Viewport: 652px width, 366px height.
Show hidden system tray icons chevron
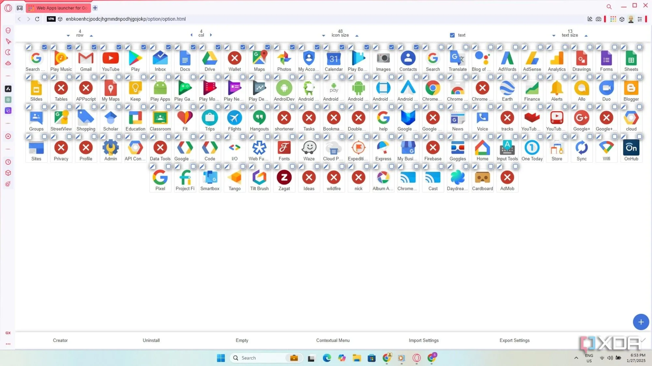tap(576, 358)
